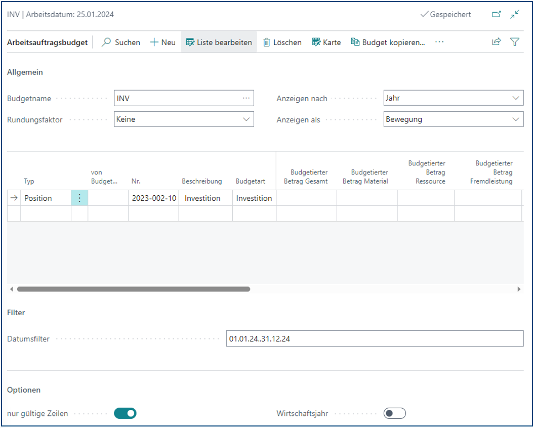The image size is (535, 428).
Task: Disable nur gültige Zeilen toggle
Action: coord(125,413)
